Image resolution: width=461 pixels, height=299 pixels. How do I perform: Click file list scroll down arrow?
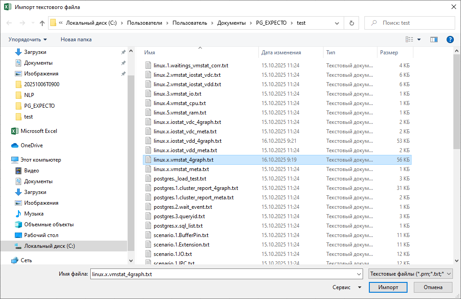[x=457, y=260]
